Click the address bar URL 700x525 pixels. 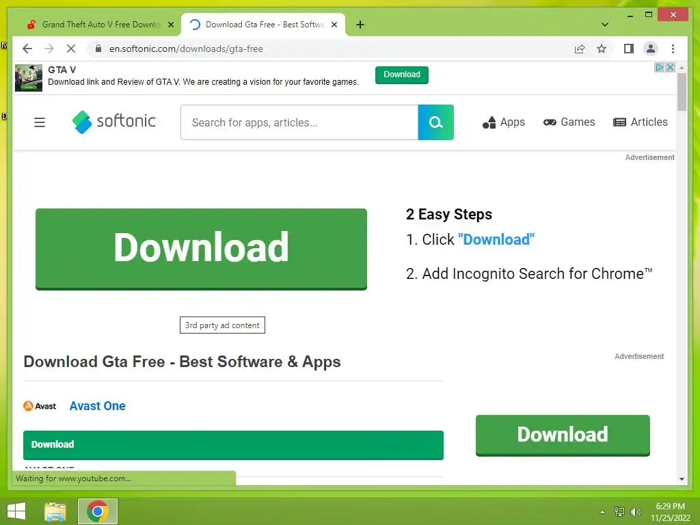pos(186,49)
